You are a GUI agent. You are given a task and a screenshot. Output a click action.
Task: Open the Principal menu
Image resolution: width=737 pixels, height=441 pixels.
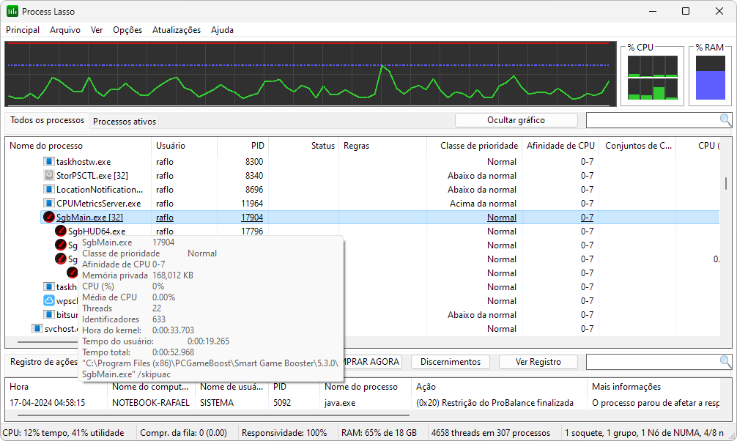(23, 29)
